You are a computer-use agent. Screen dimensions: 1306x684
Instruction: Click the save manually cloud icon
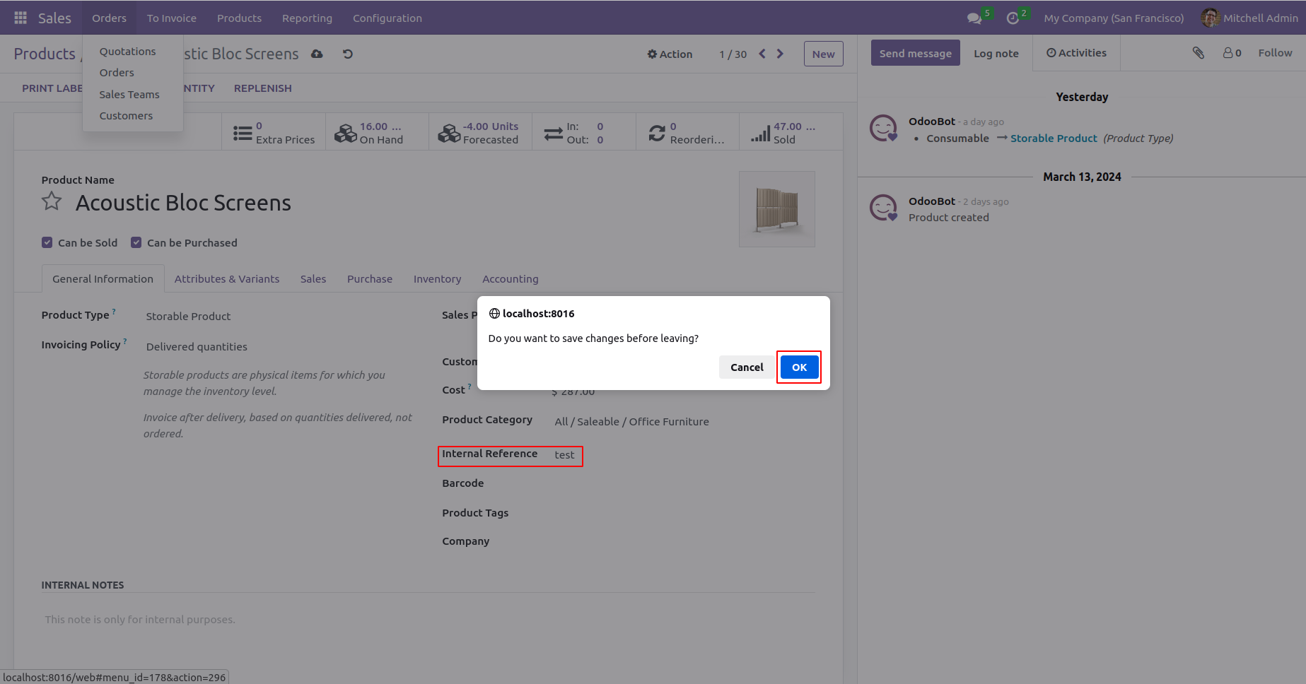(317, 54)
